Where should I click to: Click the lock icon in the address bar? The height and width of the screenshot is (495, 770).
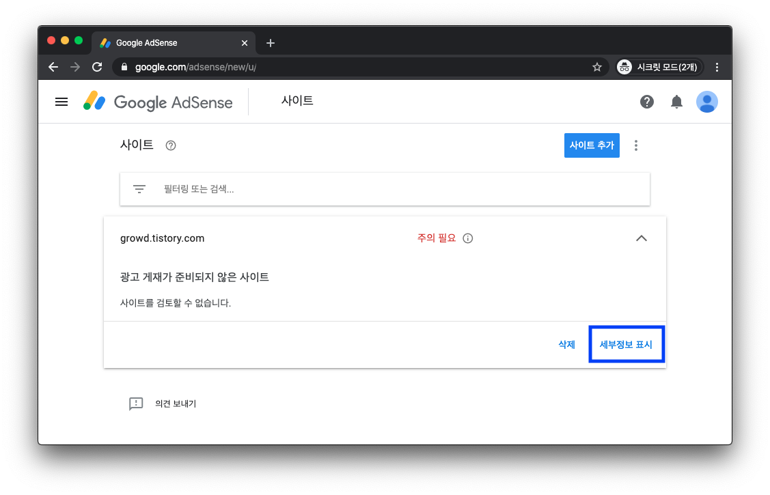click(x=124, y=67)
